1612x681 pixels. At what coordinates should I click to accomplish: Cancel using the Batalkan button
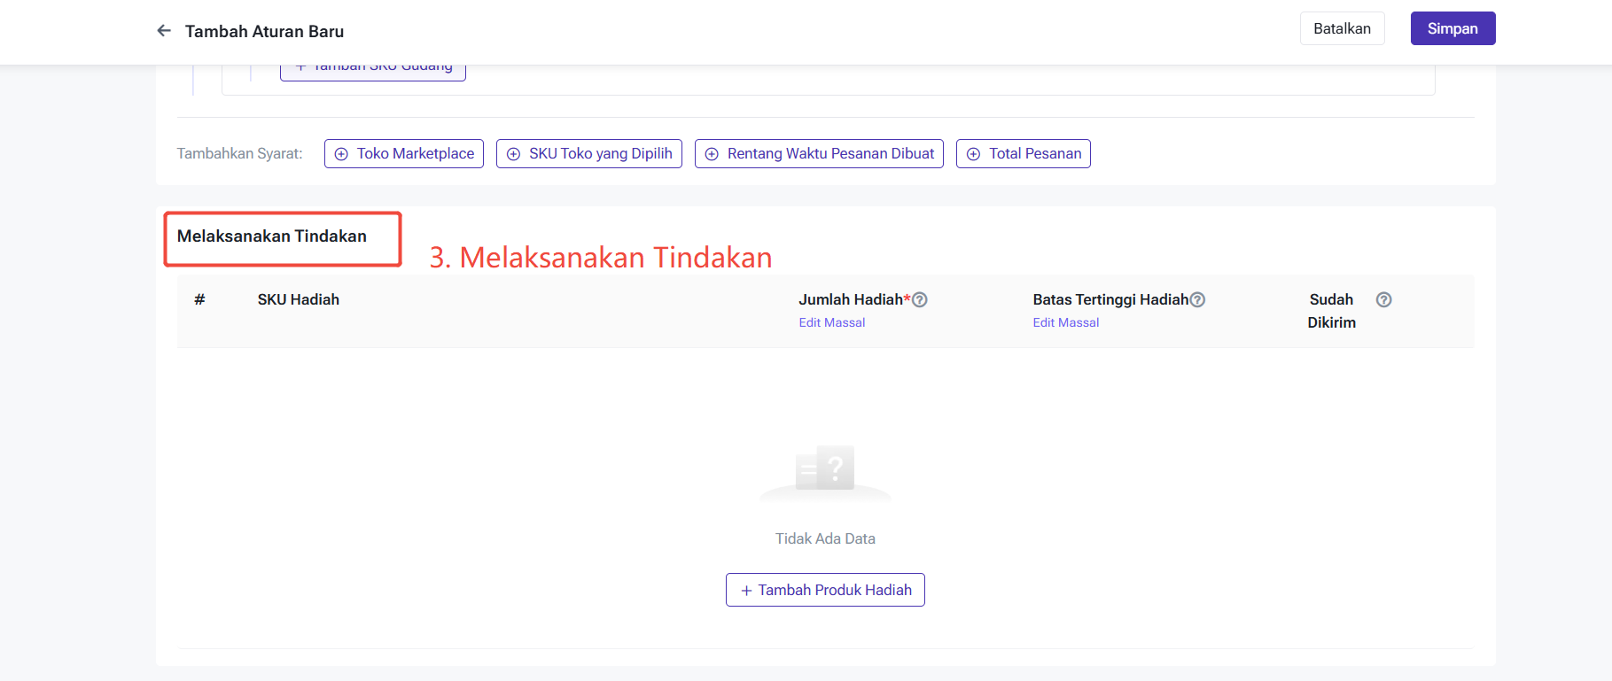pyautogui.click(x=1342, y=28)
